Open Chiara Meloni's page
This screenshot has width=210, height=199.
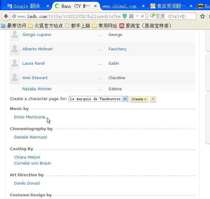point(27,157)
